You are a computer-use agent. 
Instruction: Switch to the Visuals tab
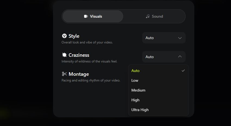pyautogui.click(x=93, y=16)
